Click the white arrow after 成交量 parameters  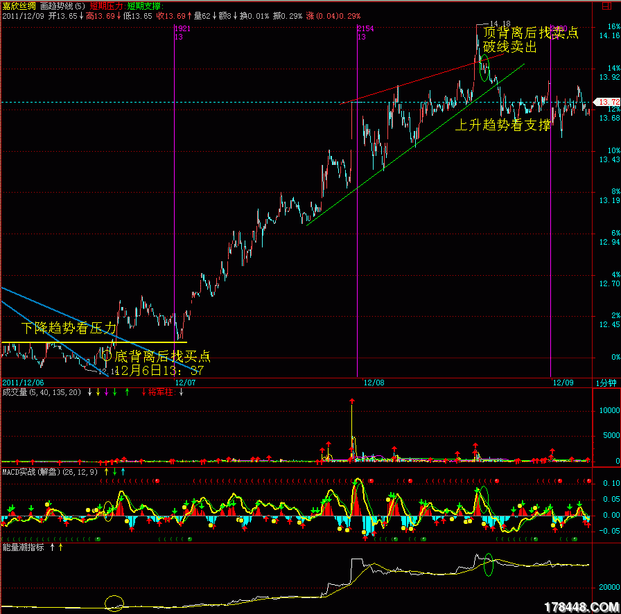pos(90,392)
